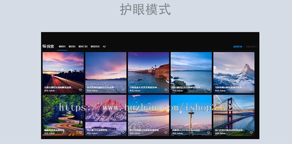Open the red cliffs coast thumbnail
This screenshot has height=144, width=292.
148,72
